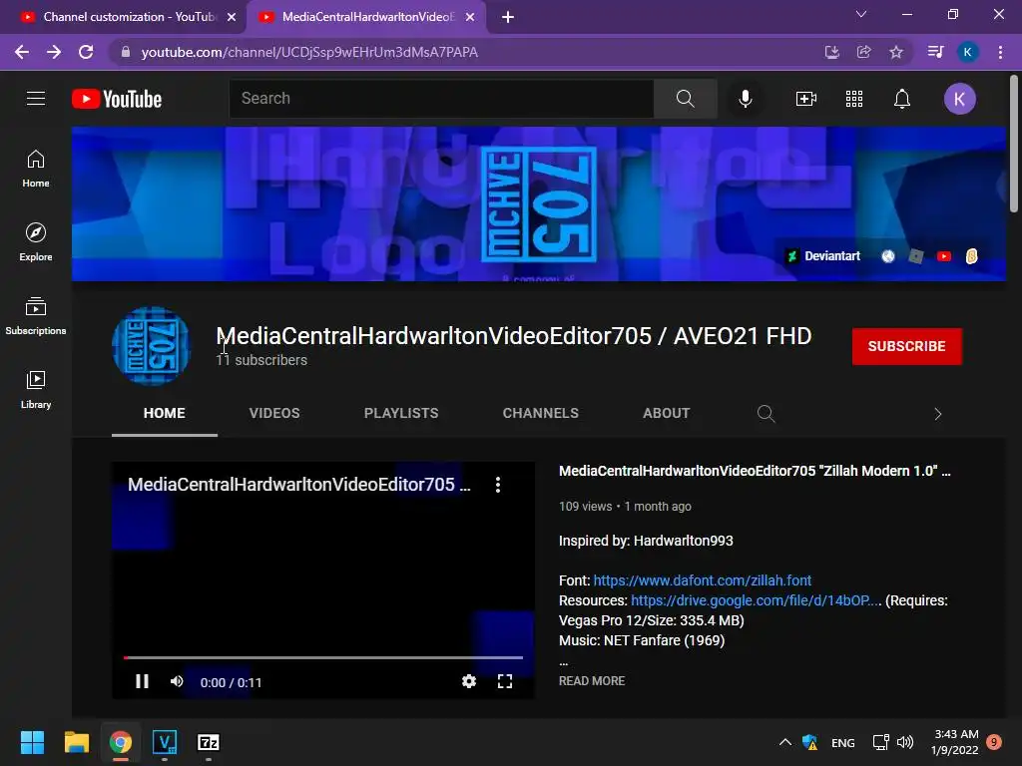Open the media control icon in toolbar
This screenshot has height=766, width=1022.
pyautogui.click(x=935, y=52)
